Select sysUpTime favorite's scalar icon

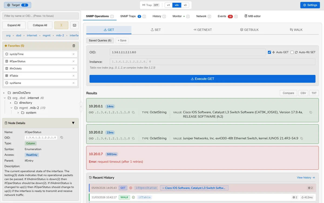pos(7,54)
